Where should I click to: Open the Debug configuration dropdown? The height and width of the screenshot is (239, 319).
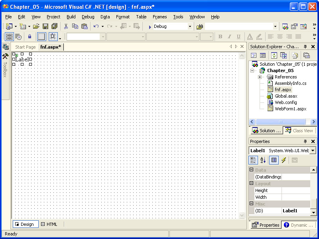click(190, 26)
